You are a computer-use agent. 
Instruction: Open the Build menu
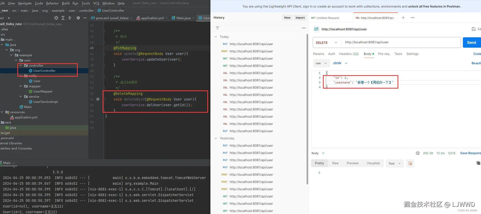[66, 3]
